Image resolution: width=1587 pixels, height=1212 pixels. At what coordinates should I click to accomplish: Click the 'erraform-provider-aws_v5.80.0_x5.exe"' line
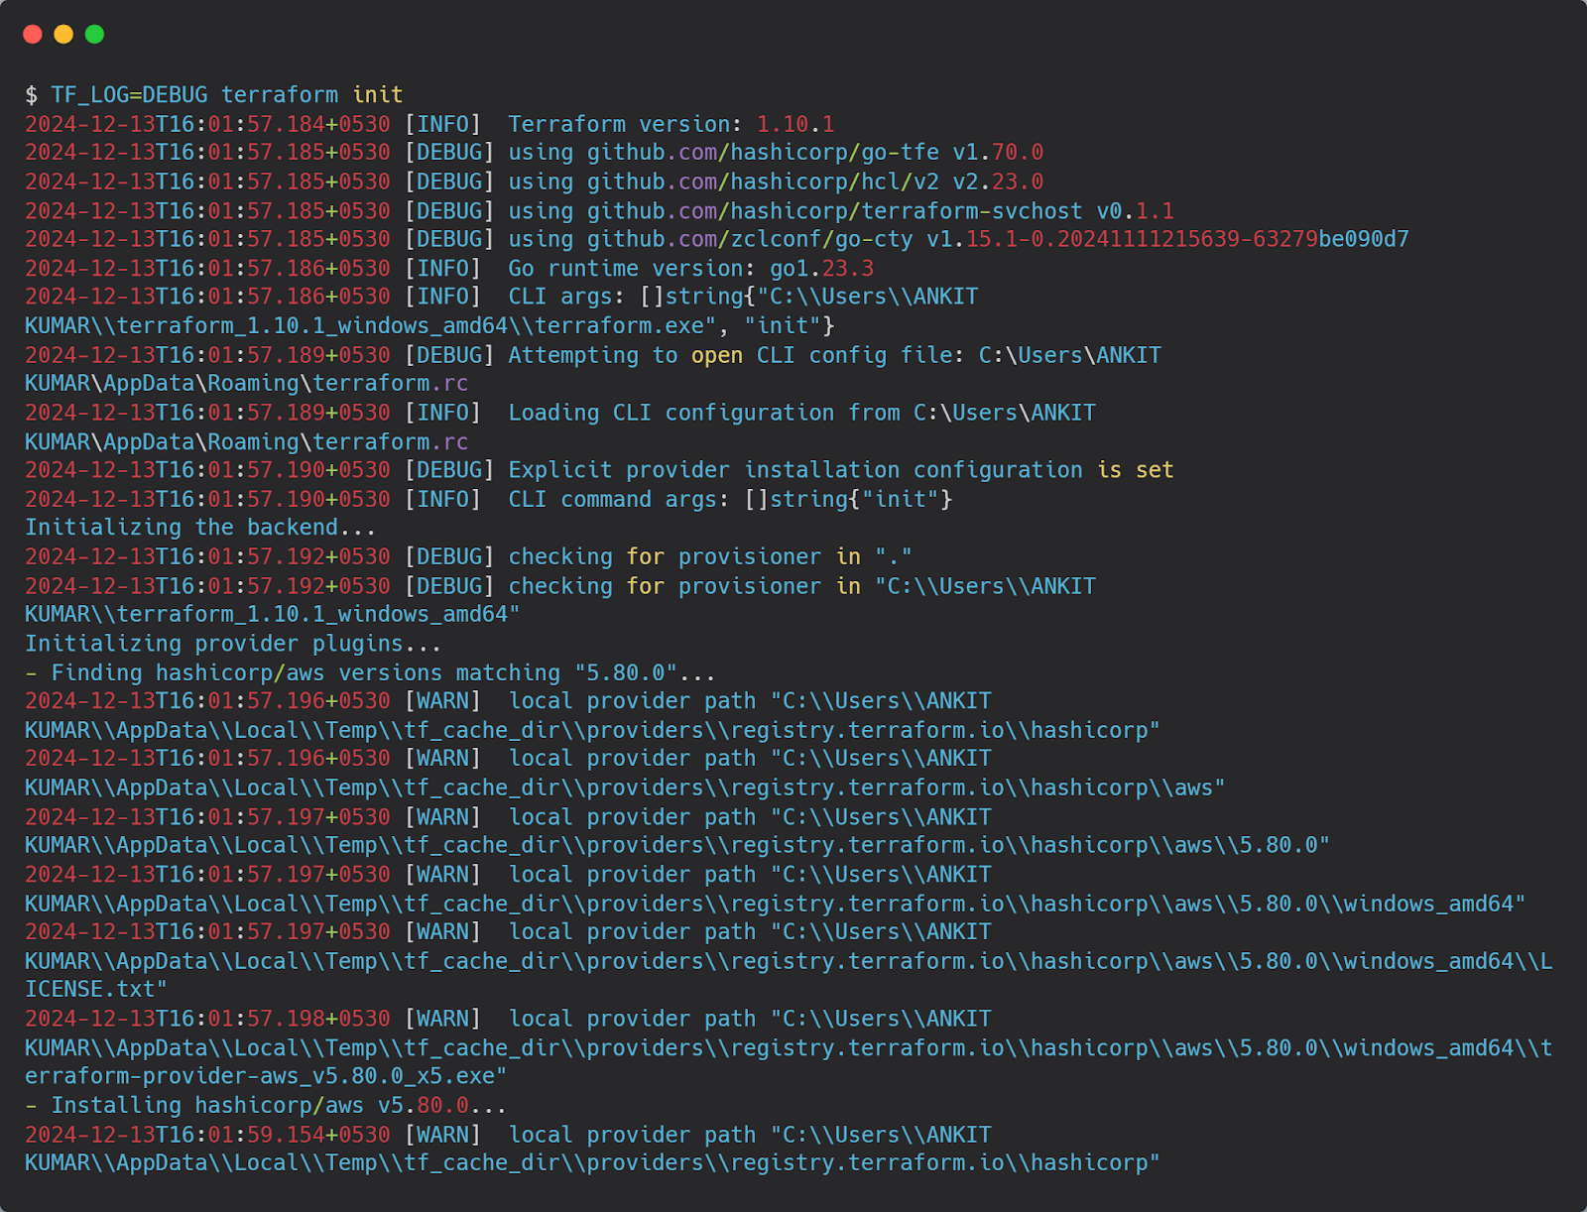[266, 1077]
